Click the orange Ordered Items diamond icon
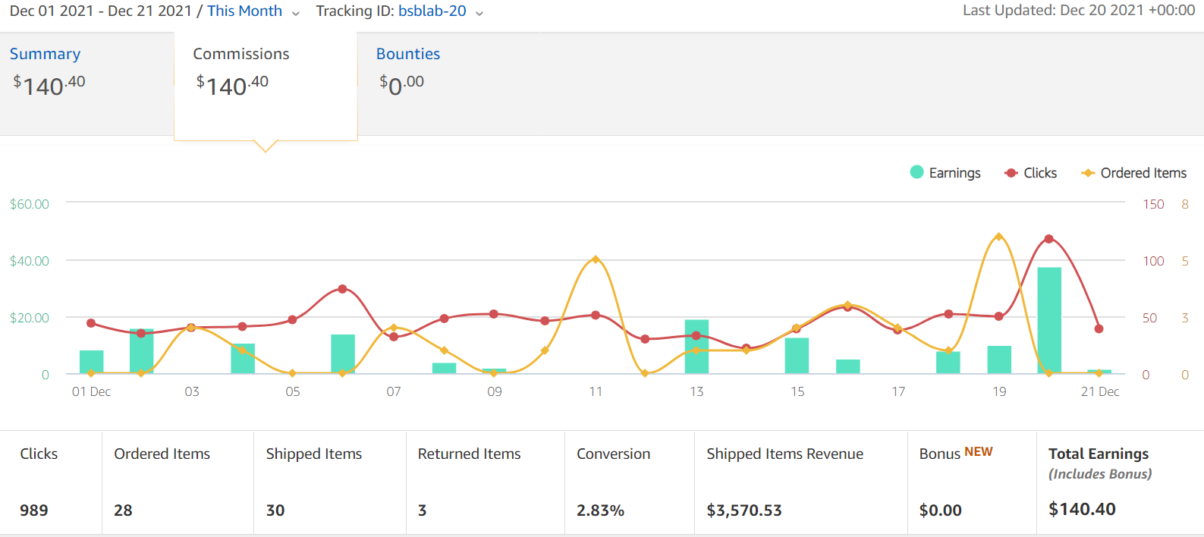The image size is (1204, 537). pos(1088,173)
